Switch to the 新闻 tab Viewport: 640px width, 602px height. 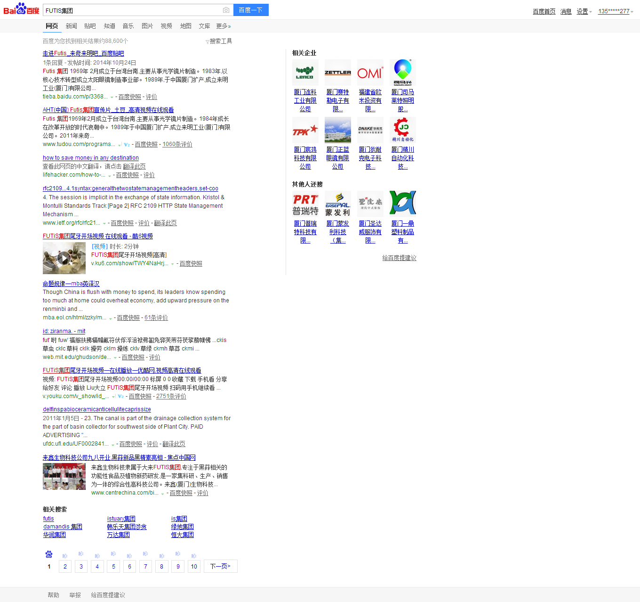(71, 26)
